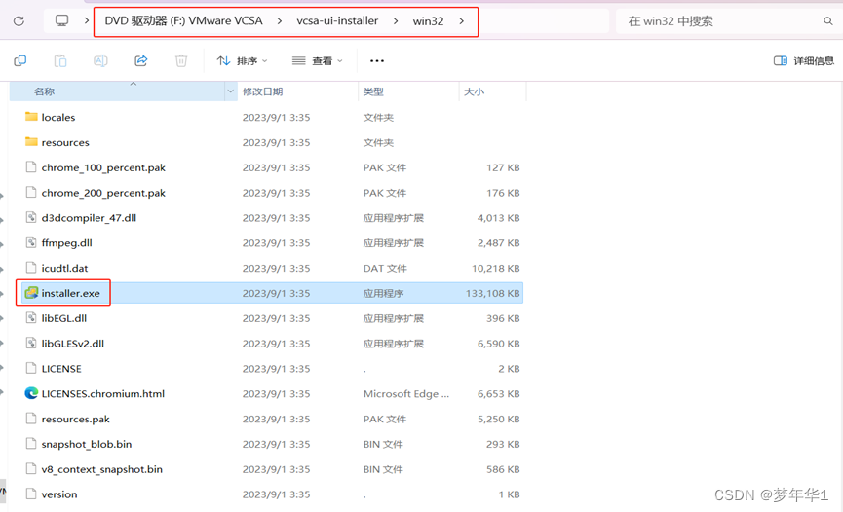Click the DVD 驱动器 (F:) VMware VCSA breadcrumb
The height and width of the screenshot is (512, 843).
coord(183,21)
